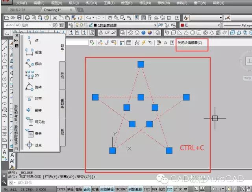Select the Pan hand tool
Image resolution: width=252 pixels, height=192 pixels.
110,18
